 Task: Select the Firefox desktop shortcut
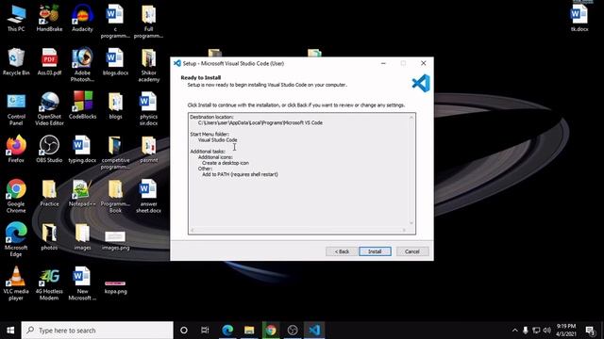[x=16, y=149]
